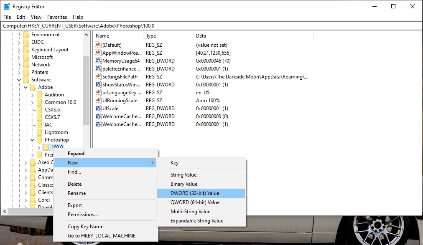Click the Microsoft folder icon
Screen dimensions: 423x245
[x=26, y=57]
